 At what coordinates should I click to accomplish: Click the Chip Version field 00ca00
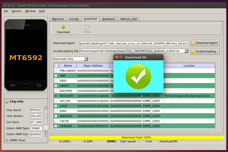coord(36,116)
